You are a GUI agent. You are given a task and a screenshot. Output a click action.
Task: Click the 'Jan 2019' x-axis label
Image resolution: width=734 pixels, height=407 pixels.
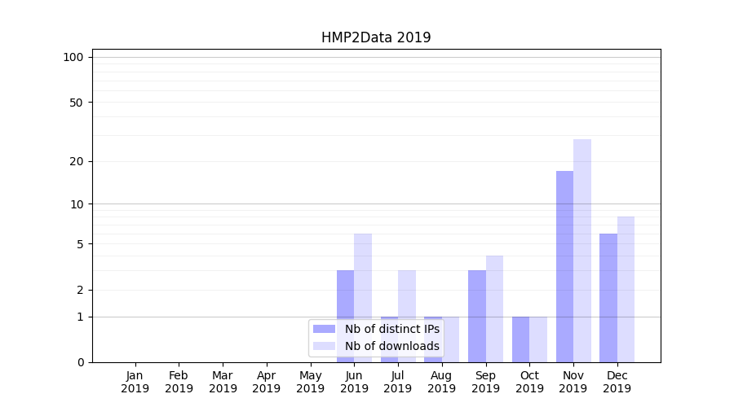(x=135, y=382)
